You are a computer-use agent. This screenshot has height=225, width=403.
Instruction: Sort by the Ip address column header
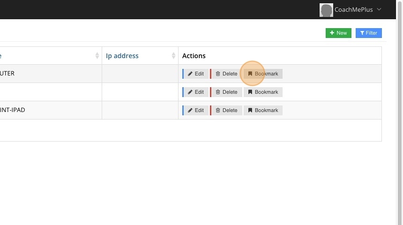point(122,56)
